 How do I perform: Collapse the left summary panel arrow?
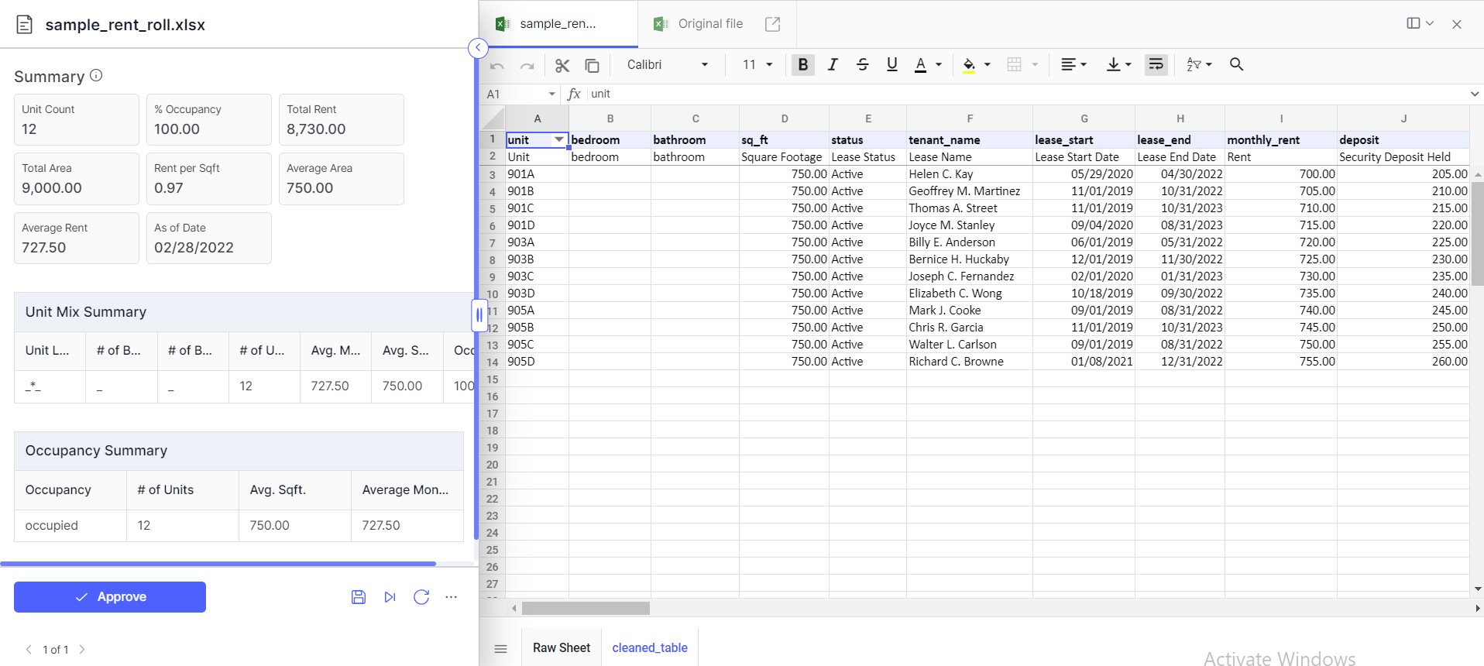coord(478,48)
